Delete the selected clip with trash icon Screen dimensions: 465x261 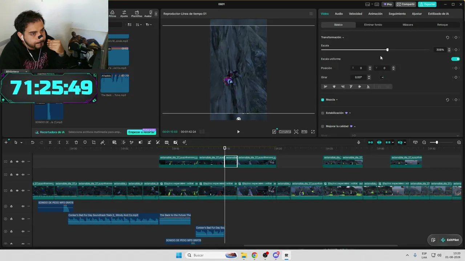pyautogui.click(x=76, y=142)
